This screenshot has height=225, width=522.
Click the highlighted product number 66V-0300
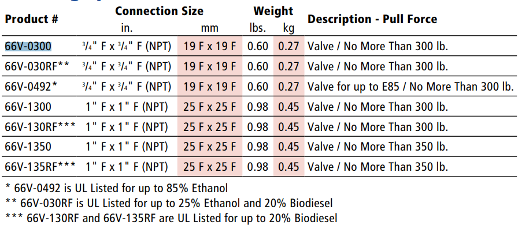28,46
